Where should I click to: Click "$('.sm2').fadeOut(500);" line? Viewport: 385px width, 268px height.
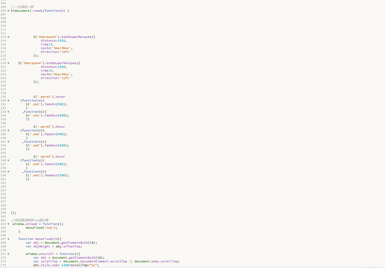(47, 145)
